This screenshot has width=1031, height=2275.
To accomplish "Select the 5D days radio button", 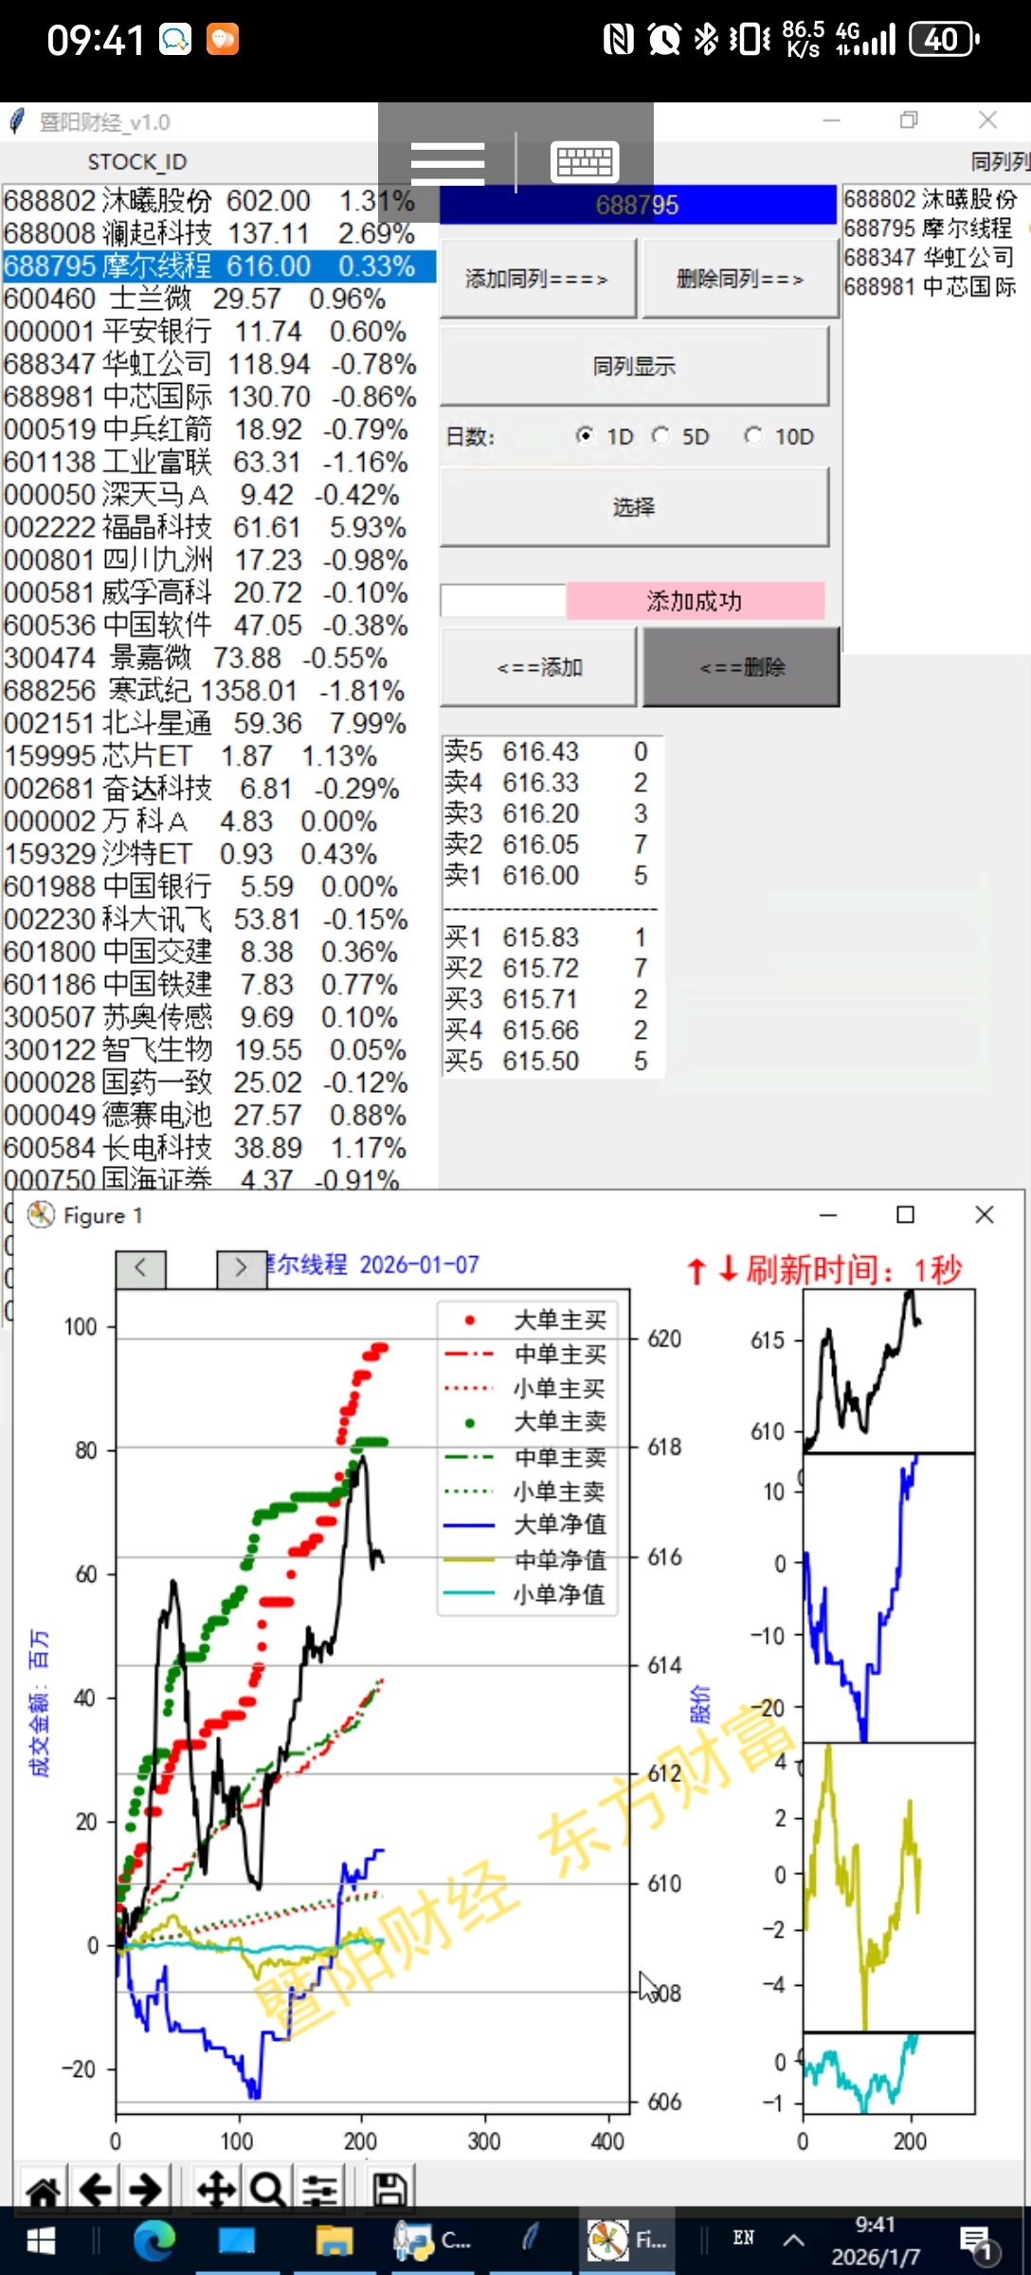I will tap(660, 435).
